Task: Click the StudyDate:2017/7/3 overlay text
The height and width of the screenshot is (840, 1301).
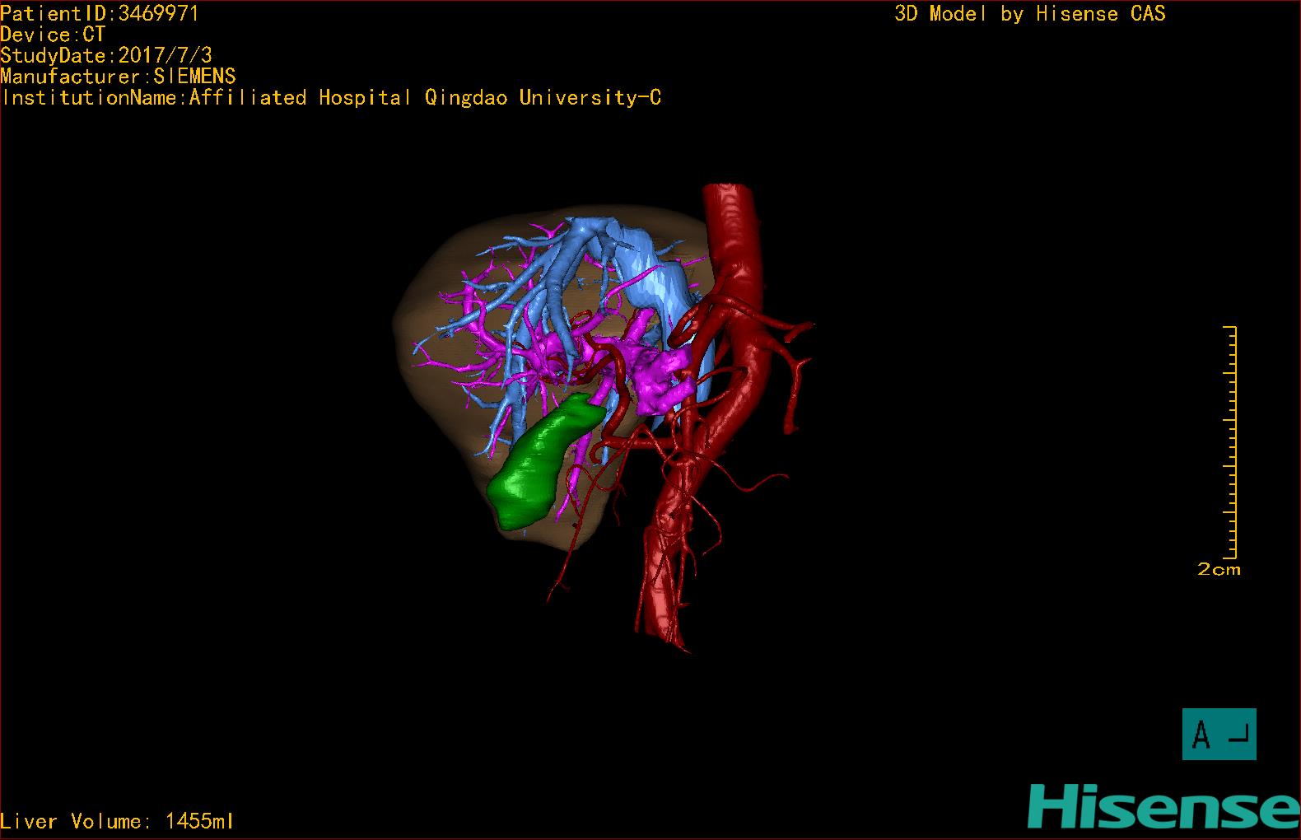Action: 106,55
